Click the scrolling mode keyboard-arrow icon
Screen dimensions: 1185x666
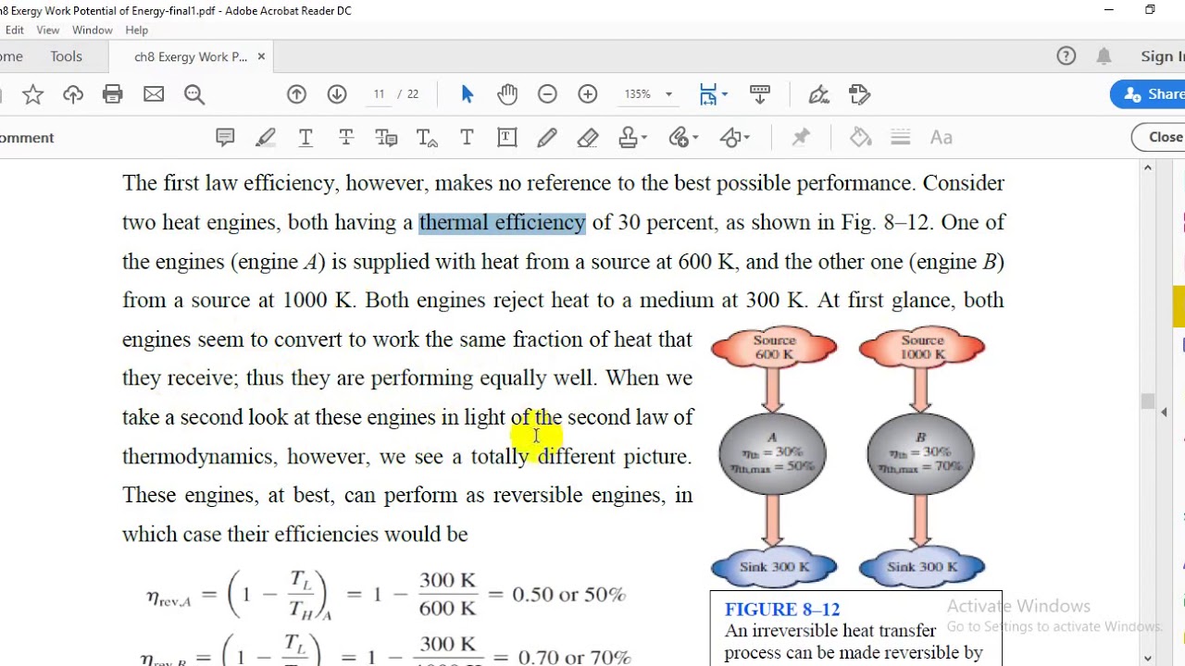pos(760,94)
